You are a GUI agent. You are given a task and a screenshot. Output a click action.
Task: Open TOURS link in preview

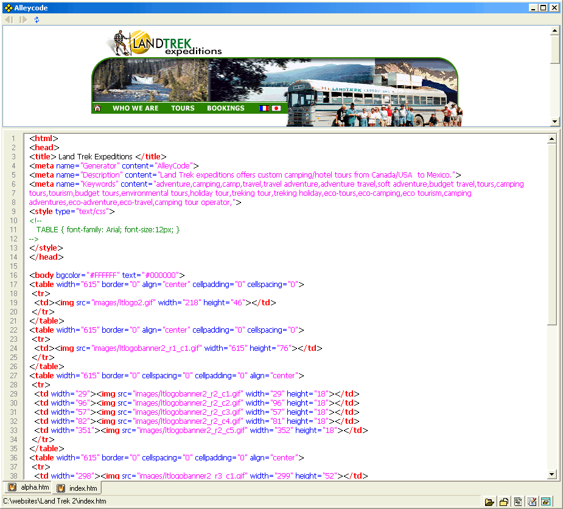[x=183, y=108]
